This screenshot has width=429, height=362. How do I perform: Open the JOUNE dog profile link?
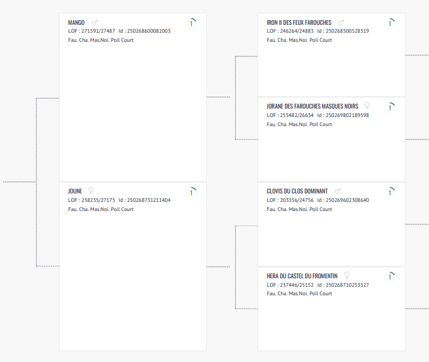coord(75,191)
